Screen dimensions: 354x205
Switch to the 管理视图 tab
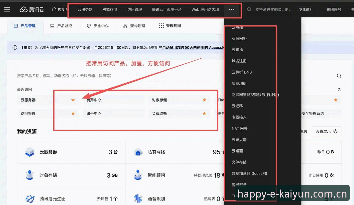170,26
